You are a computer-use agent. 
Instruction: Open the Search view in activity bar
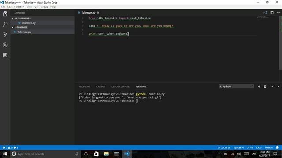coord(5,24)
